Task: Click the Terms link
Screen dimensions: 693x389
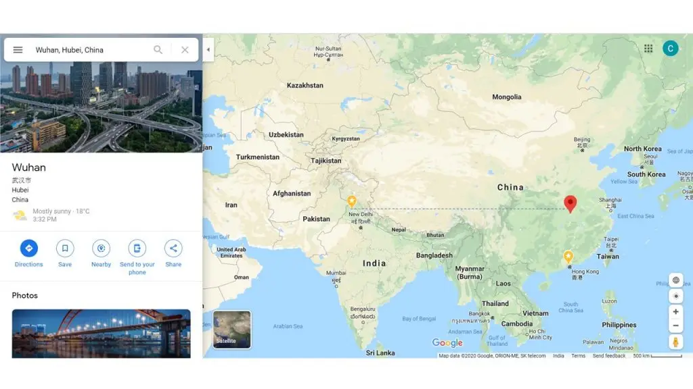Action: click(x=578, y=356)
